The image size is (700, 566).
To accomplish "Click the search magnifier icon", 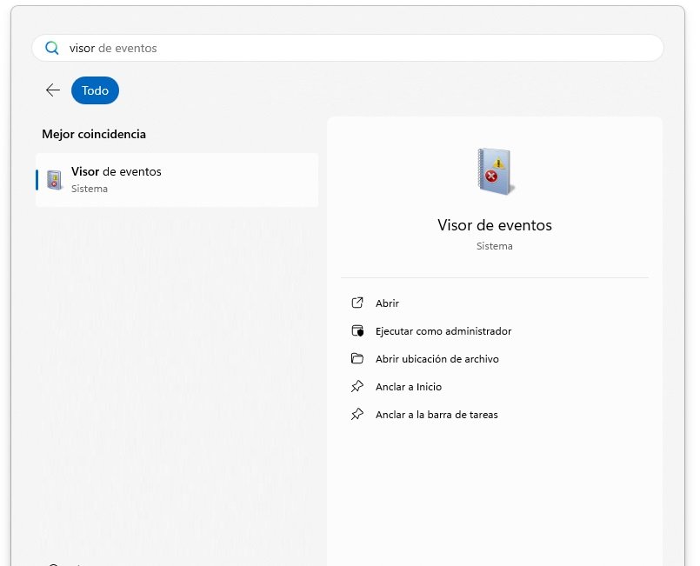I will [52, 48].
